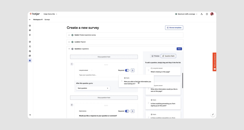Toggle the Required switch for question 2

[x=127, y=111]
